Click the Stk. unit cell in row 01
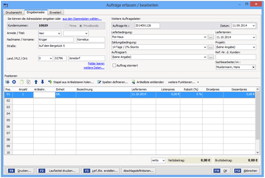Screen dimensions: 265x178 66,95
